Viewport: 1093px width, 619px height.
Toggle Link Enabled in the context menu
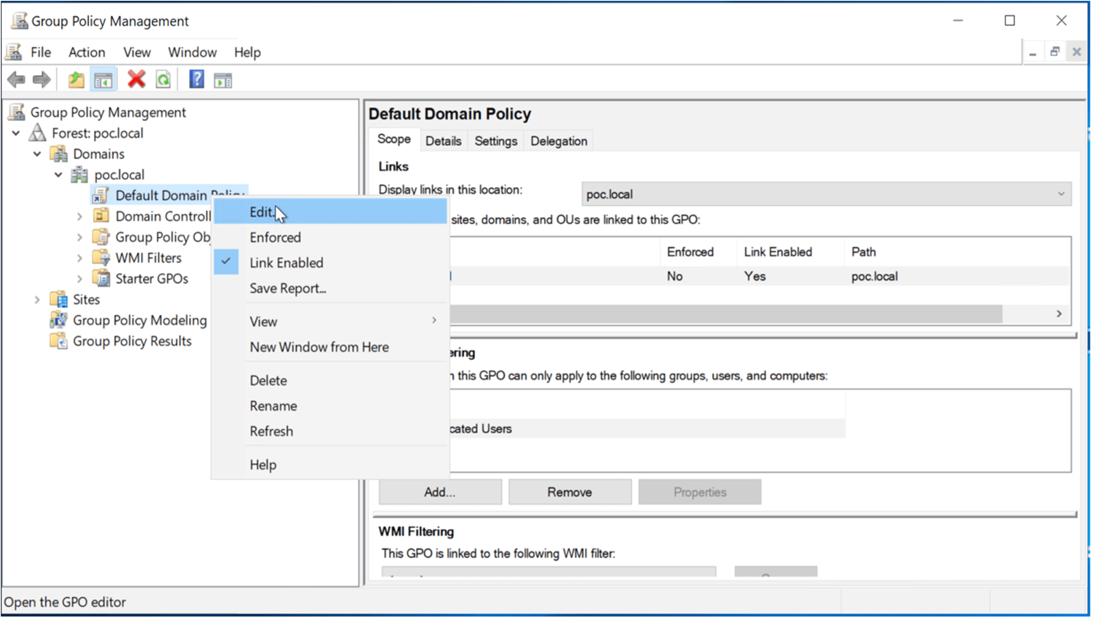click(x=330, y=263)
